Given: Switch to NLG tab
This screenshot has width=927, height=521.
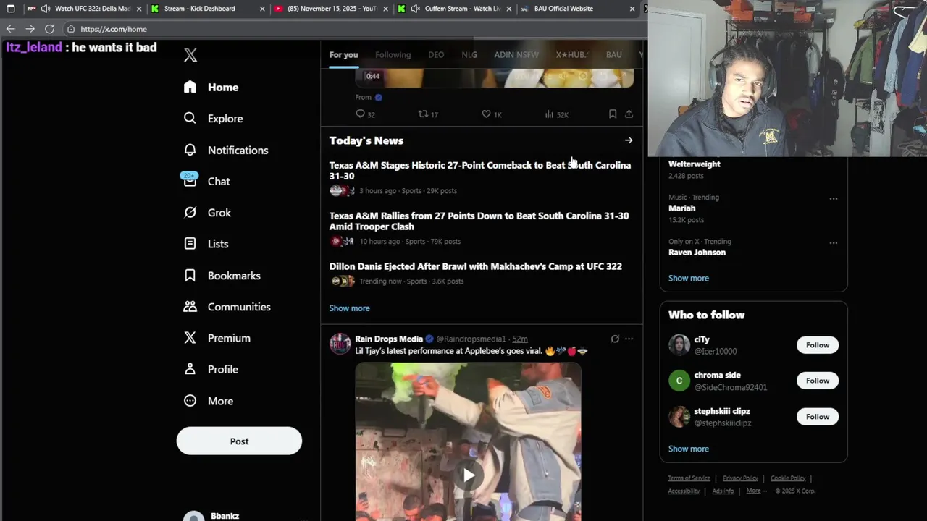Looking at the screenshot, I should pyautogui.click(x=469, y=54).
